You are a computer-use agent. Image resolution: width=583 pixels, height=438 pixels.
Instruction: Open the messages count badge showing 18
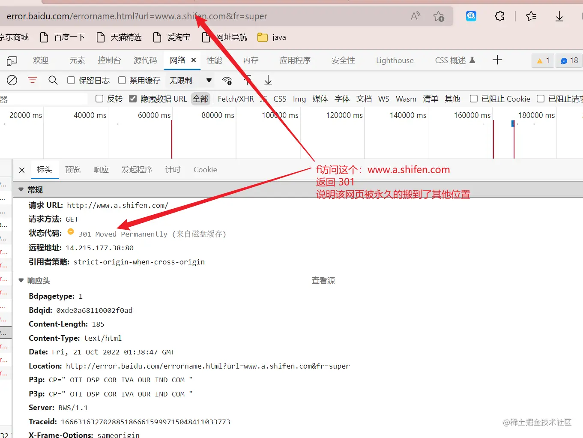tap(569, 60)
